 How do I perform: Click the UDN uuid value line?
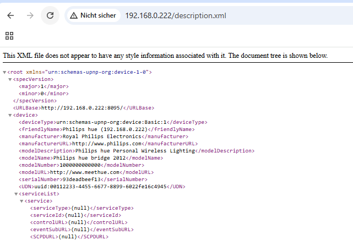[x=102, y=187]
